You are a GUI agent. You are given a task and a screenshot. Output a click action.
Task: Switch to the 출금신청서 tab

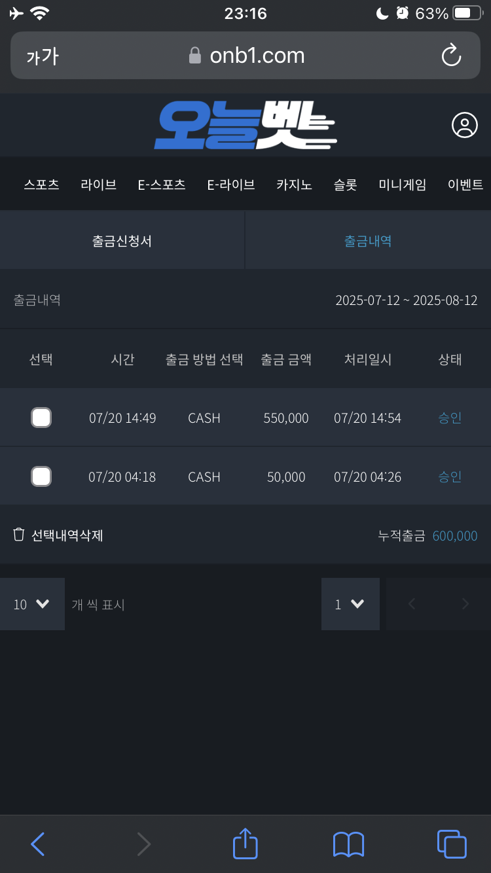122,240
